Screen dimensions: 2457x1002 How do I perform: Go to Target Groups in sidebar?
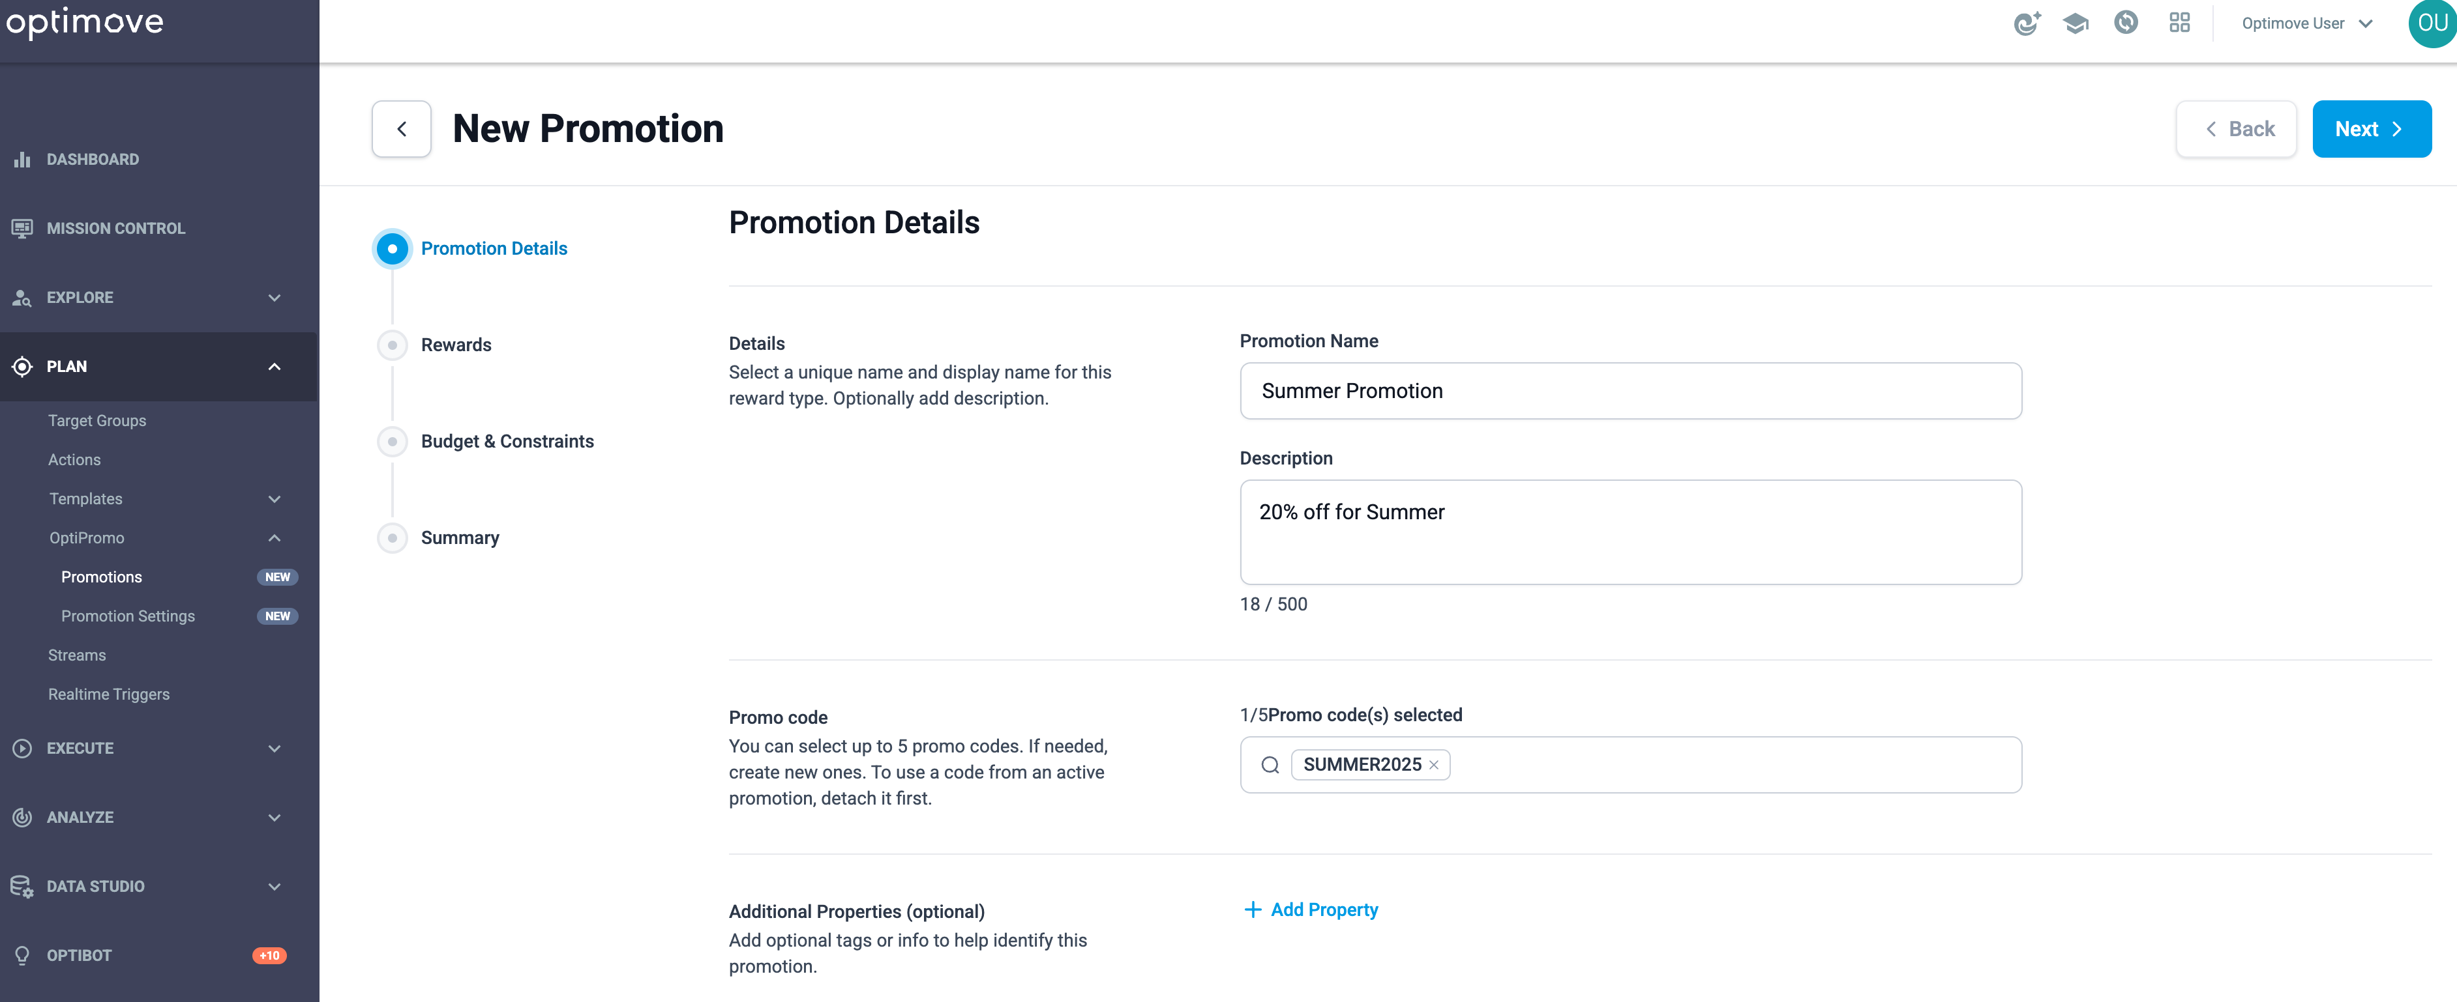97,420
